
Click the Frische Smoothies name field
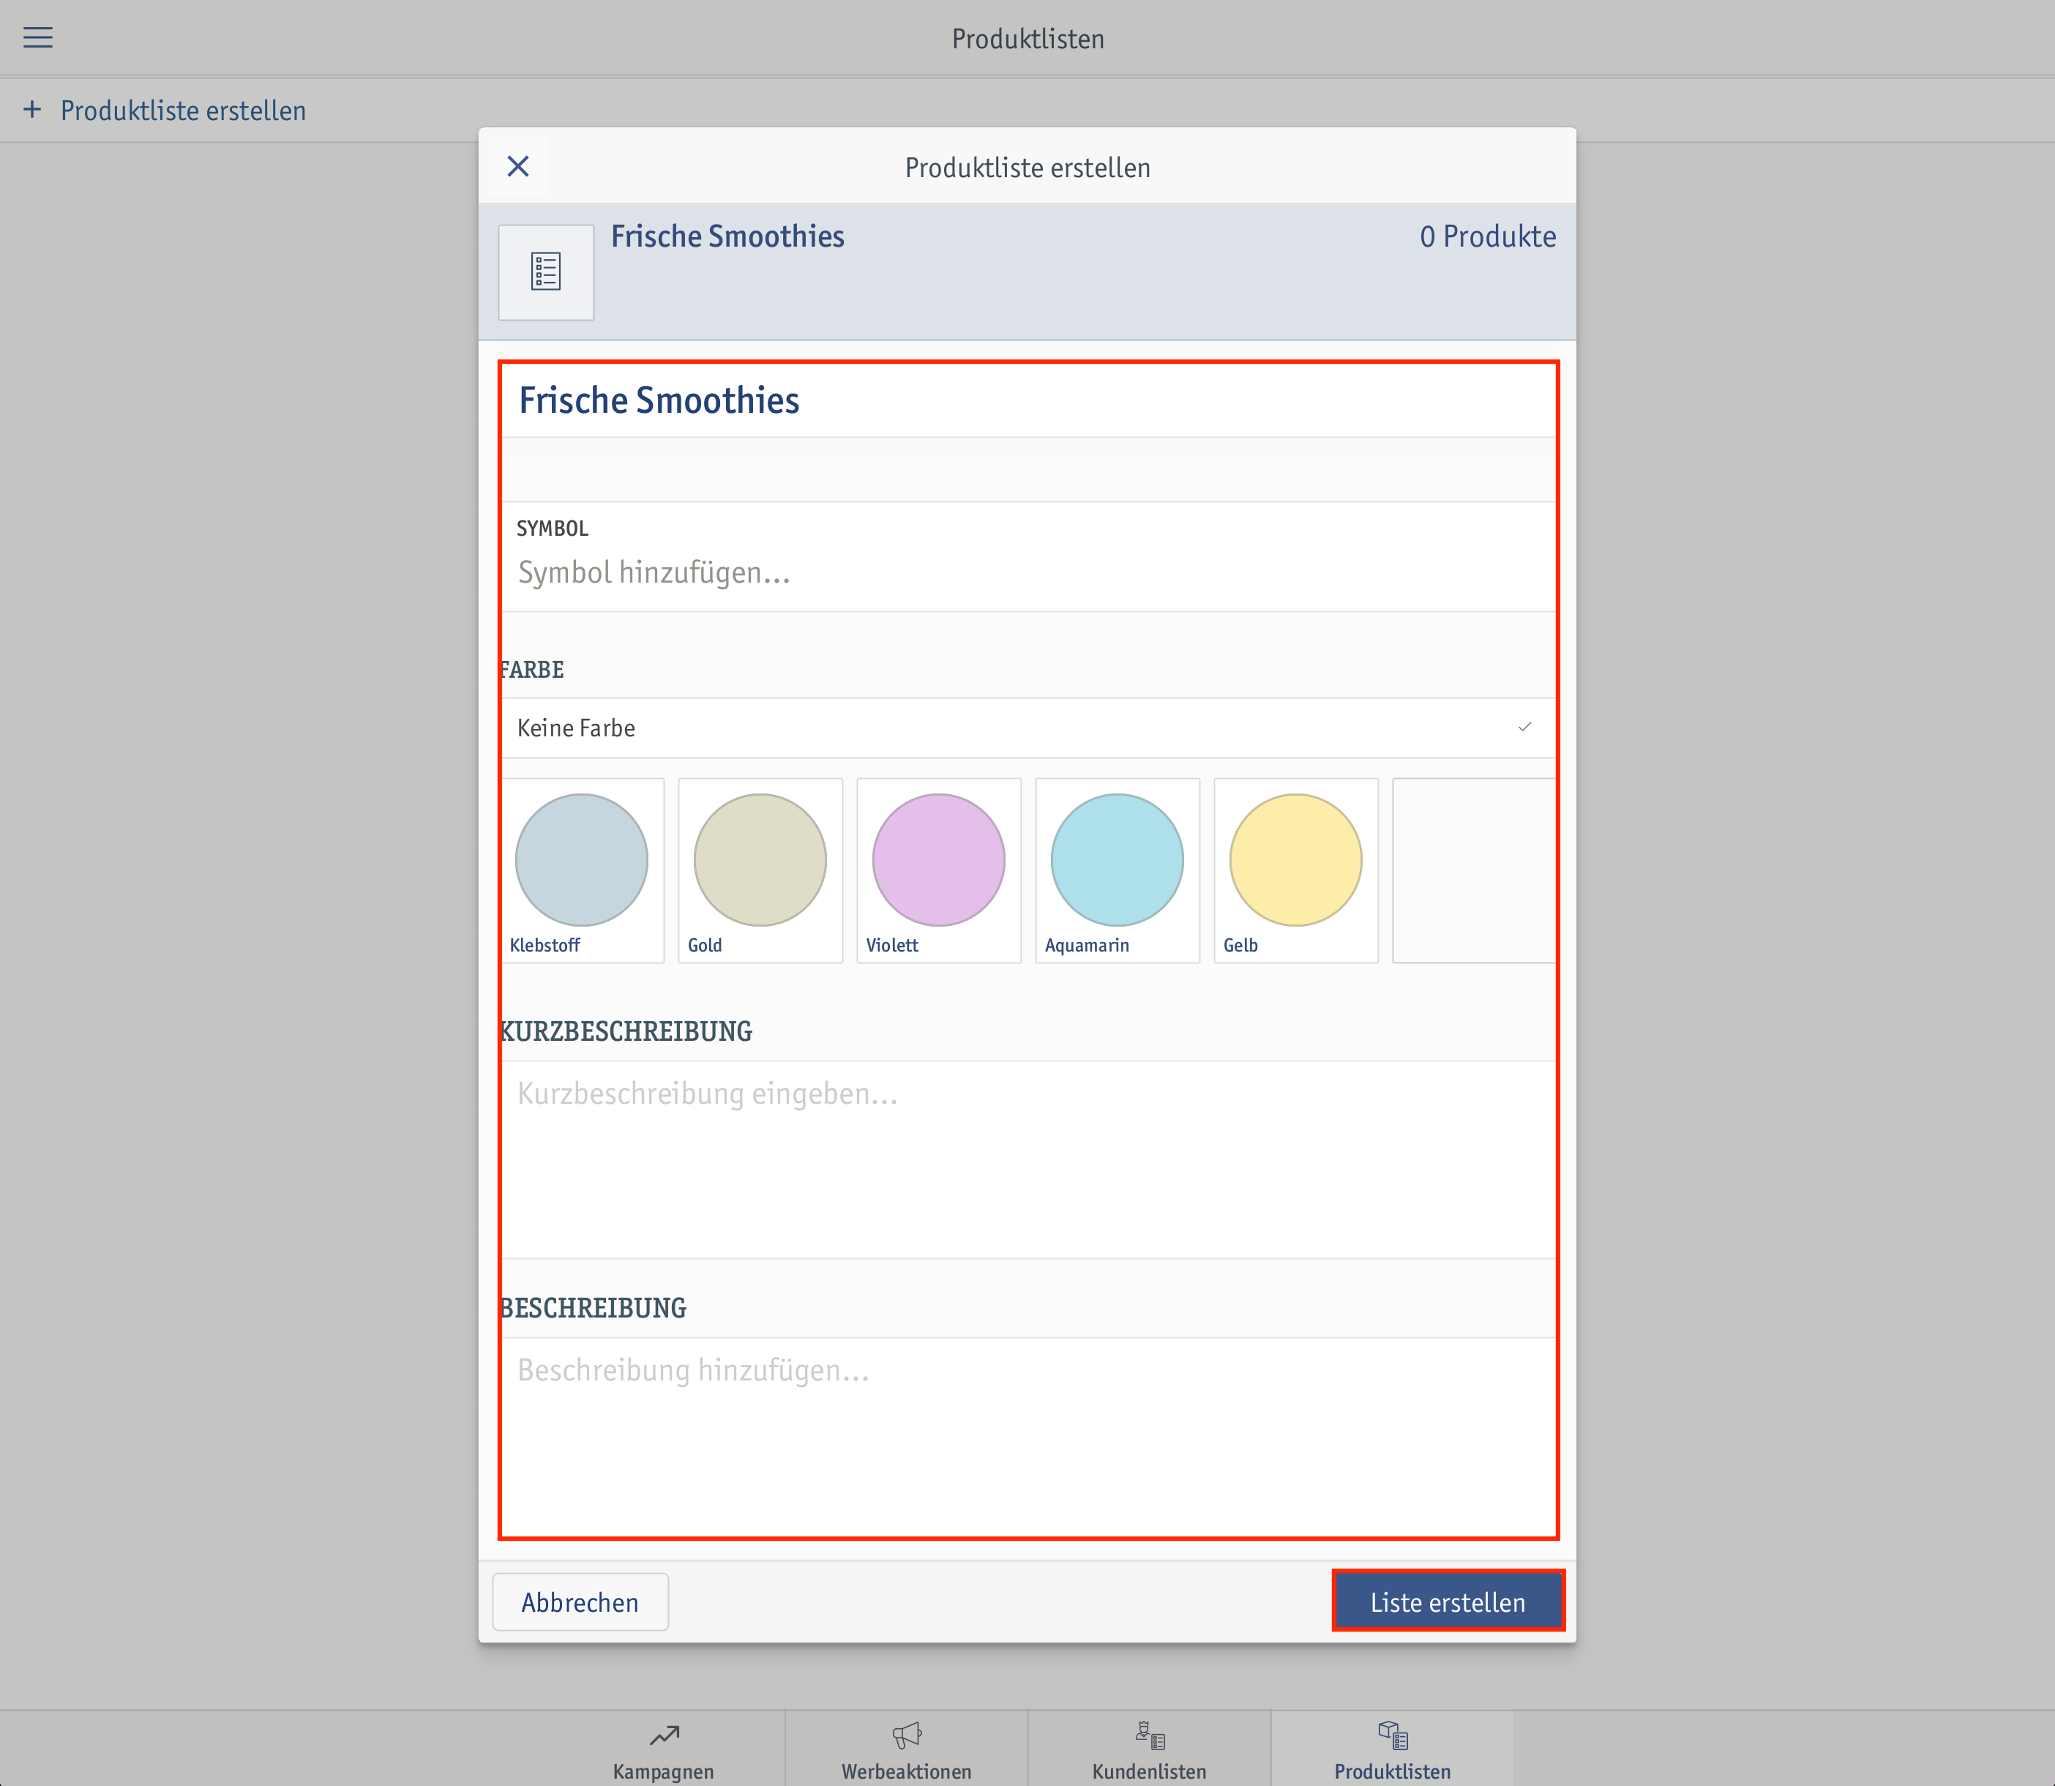(x=1028, y=400)
